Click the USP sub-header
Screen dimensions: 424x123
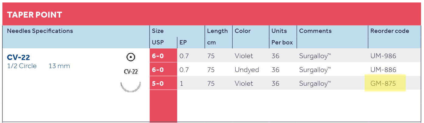click(158, 43)
